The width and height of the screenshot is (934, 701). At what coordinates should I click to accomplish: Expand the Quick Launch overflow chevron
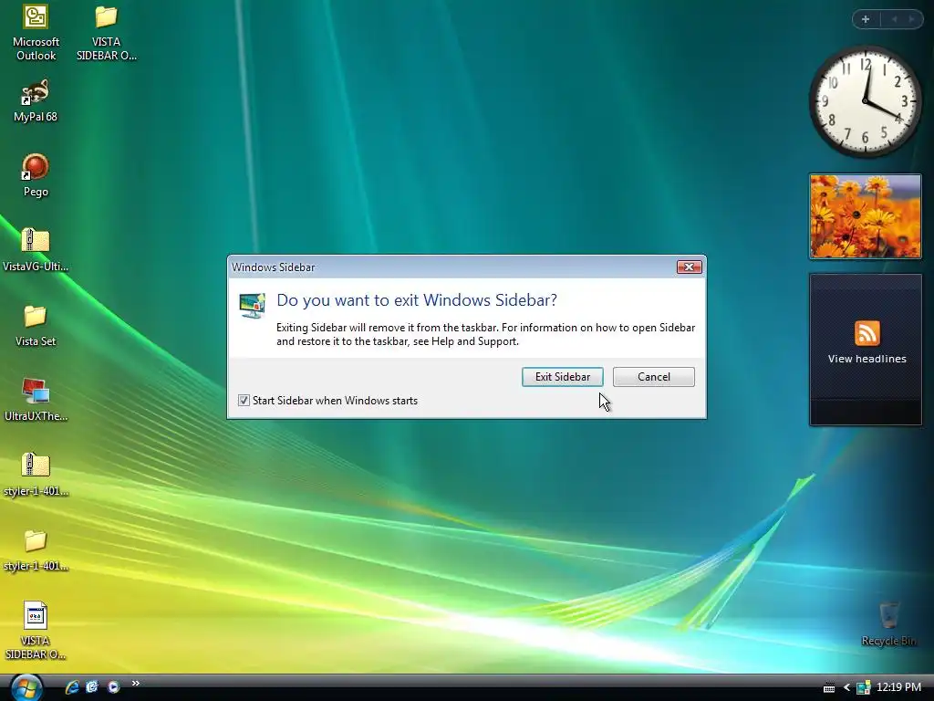coord(135,684)
